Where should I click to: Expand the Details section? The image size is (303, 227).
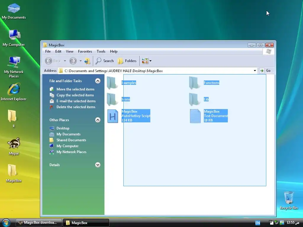pyautogui.click(x=98, y=165)
